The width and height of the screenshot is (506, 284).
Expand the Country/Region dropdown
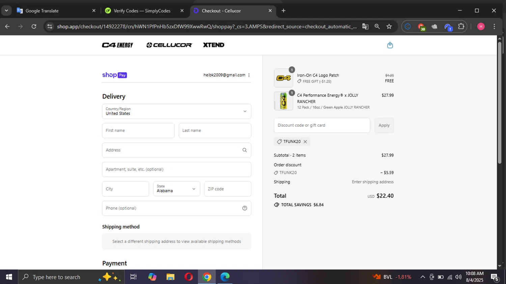pos(176,112)
